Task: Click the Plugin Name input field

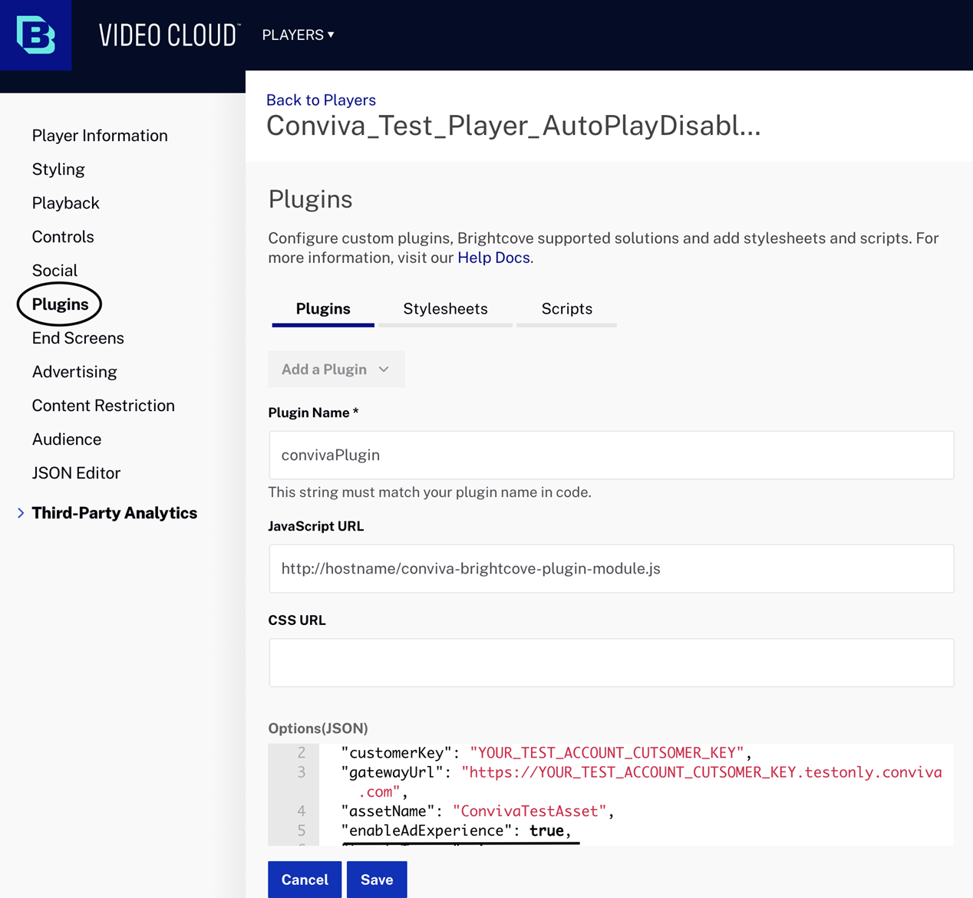Action: (612, 456)
